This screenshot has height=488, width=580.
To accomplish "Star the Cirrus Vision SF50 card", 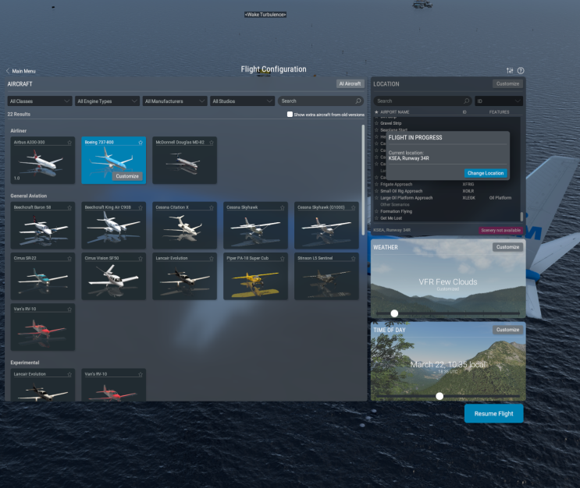I will pos(141,259).
